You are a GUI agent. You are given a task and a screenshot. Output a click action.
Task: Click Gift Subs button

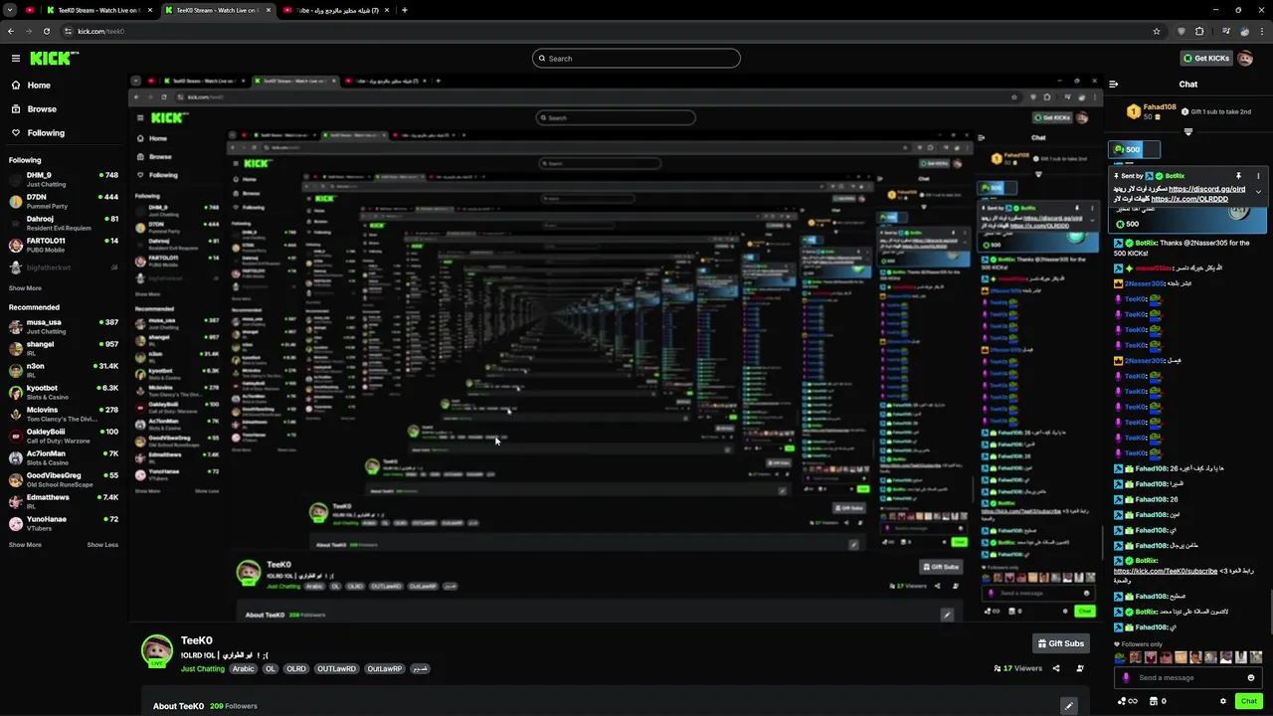[x=1061, y=643]
